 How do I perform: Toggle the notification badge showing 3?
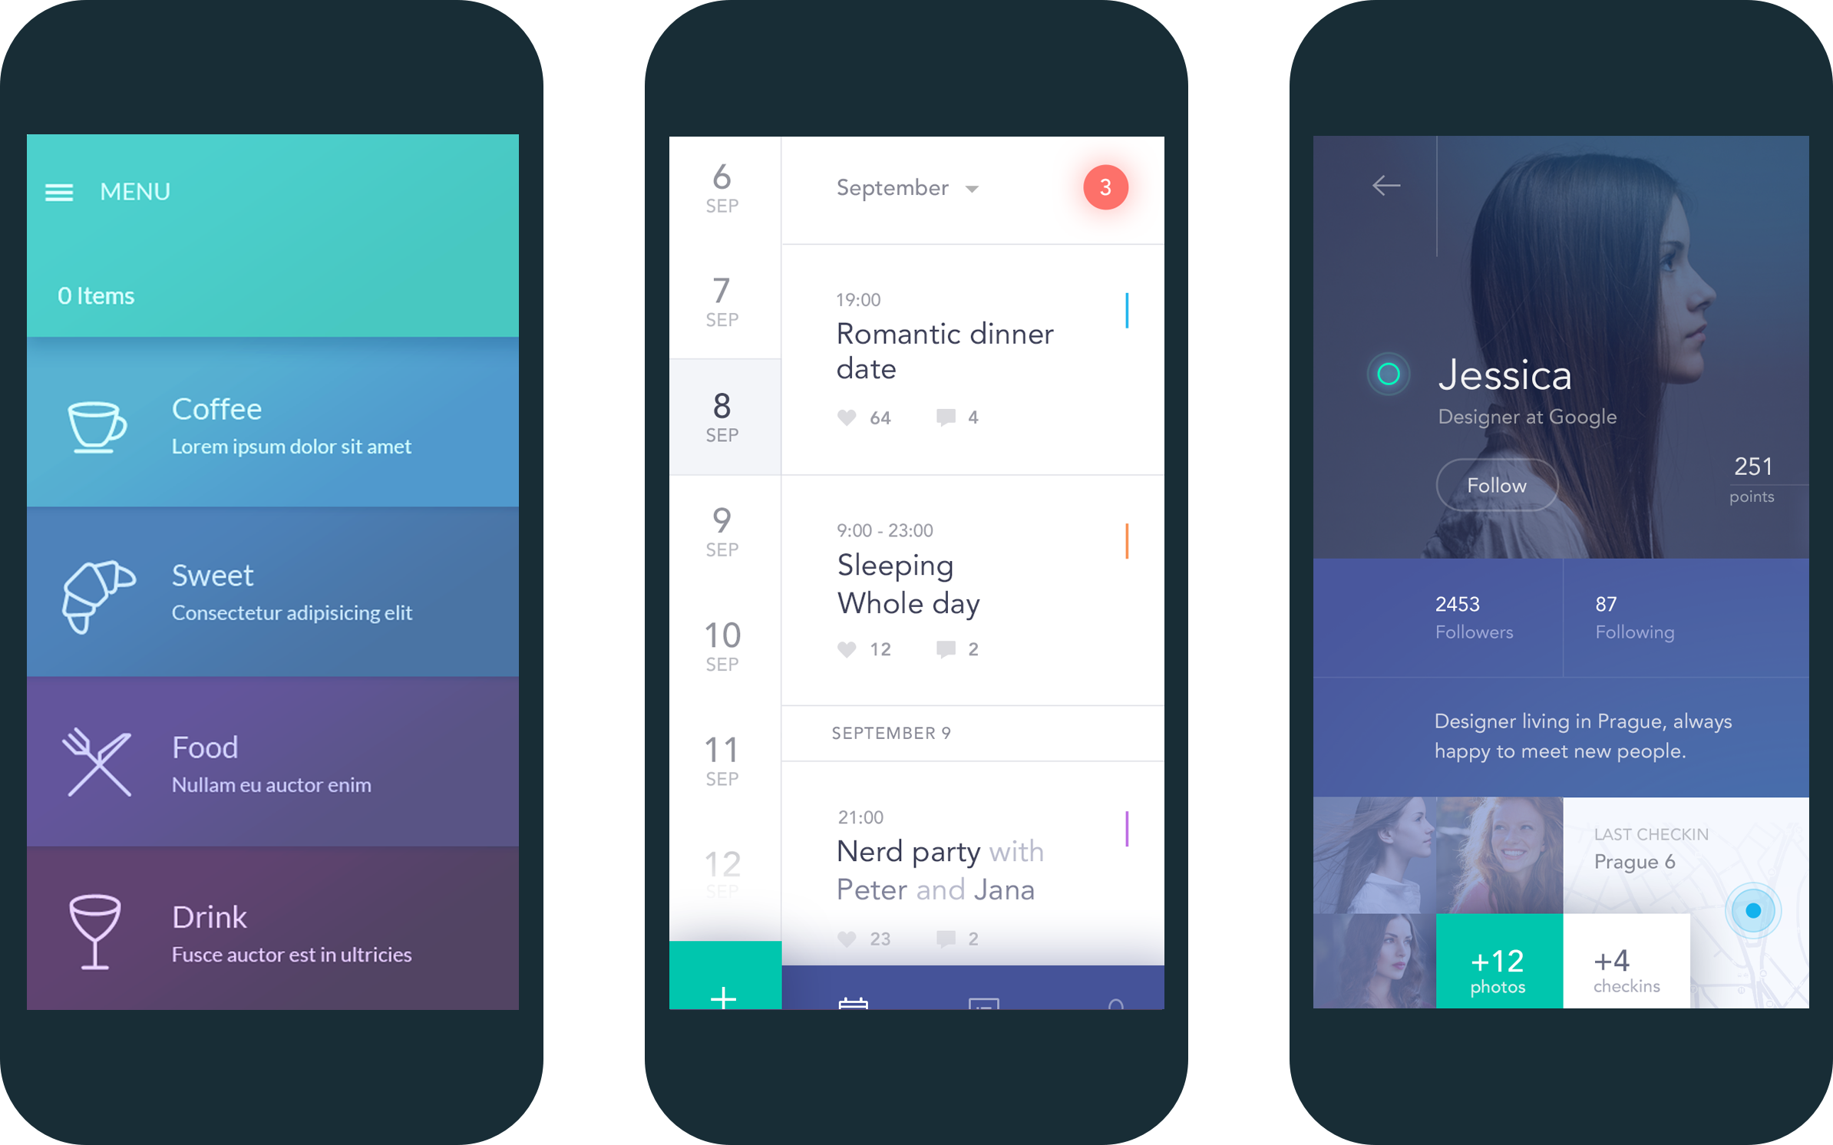coord(1105,187)
